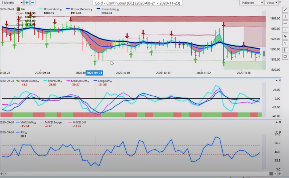Open Medium.Diff settings dot

click(x=88, y=81)
